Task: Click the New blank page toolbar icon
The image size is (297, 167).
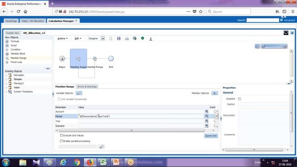Action: tap(110, 39)
